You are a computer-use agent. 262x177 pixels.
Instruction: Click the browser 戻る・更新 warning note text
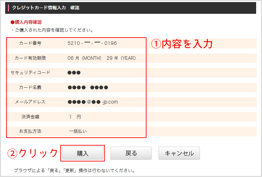coord(74,170)
